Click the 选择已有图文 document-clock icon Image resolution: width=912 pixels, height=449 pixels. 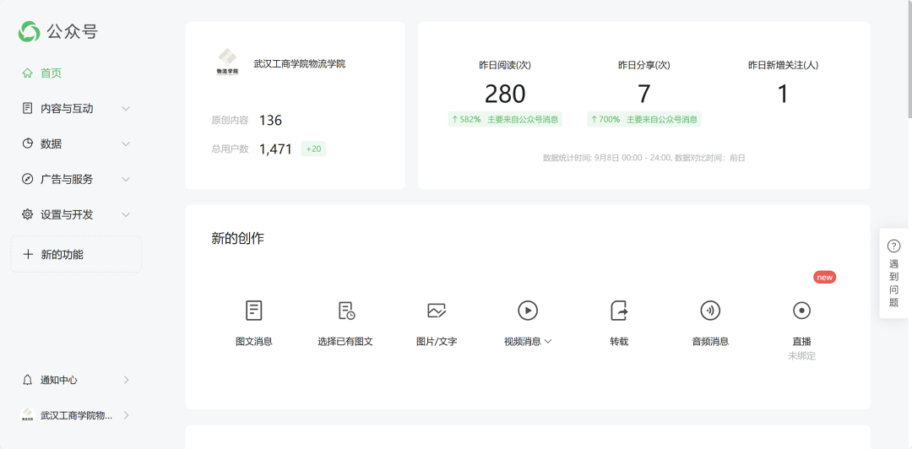point(346,311)
